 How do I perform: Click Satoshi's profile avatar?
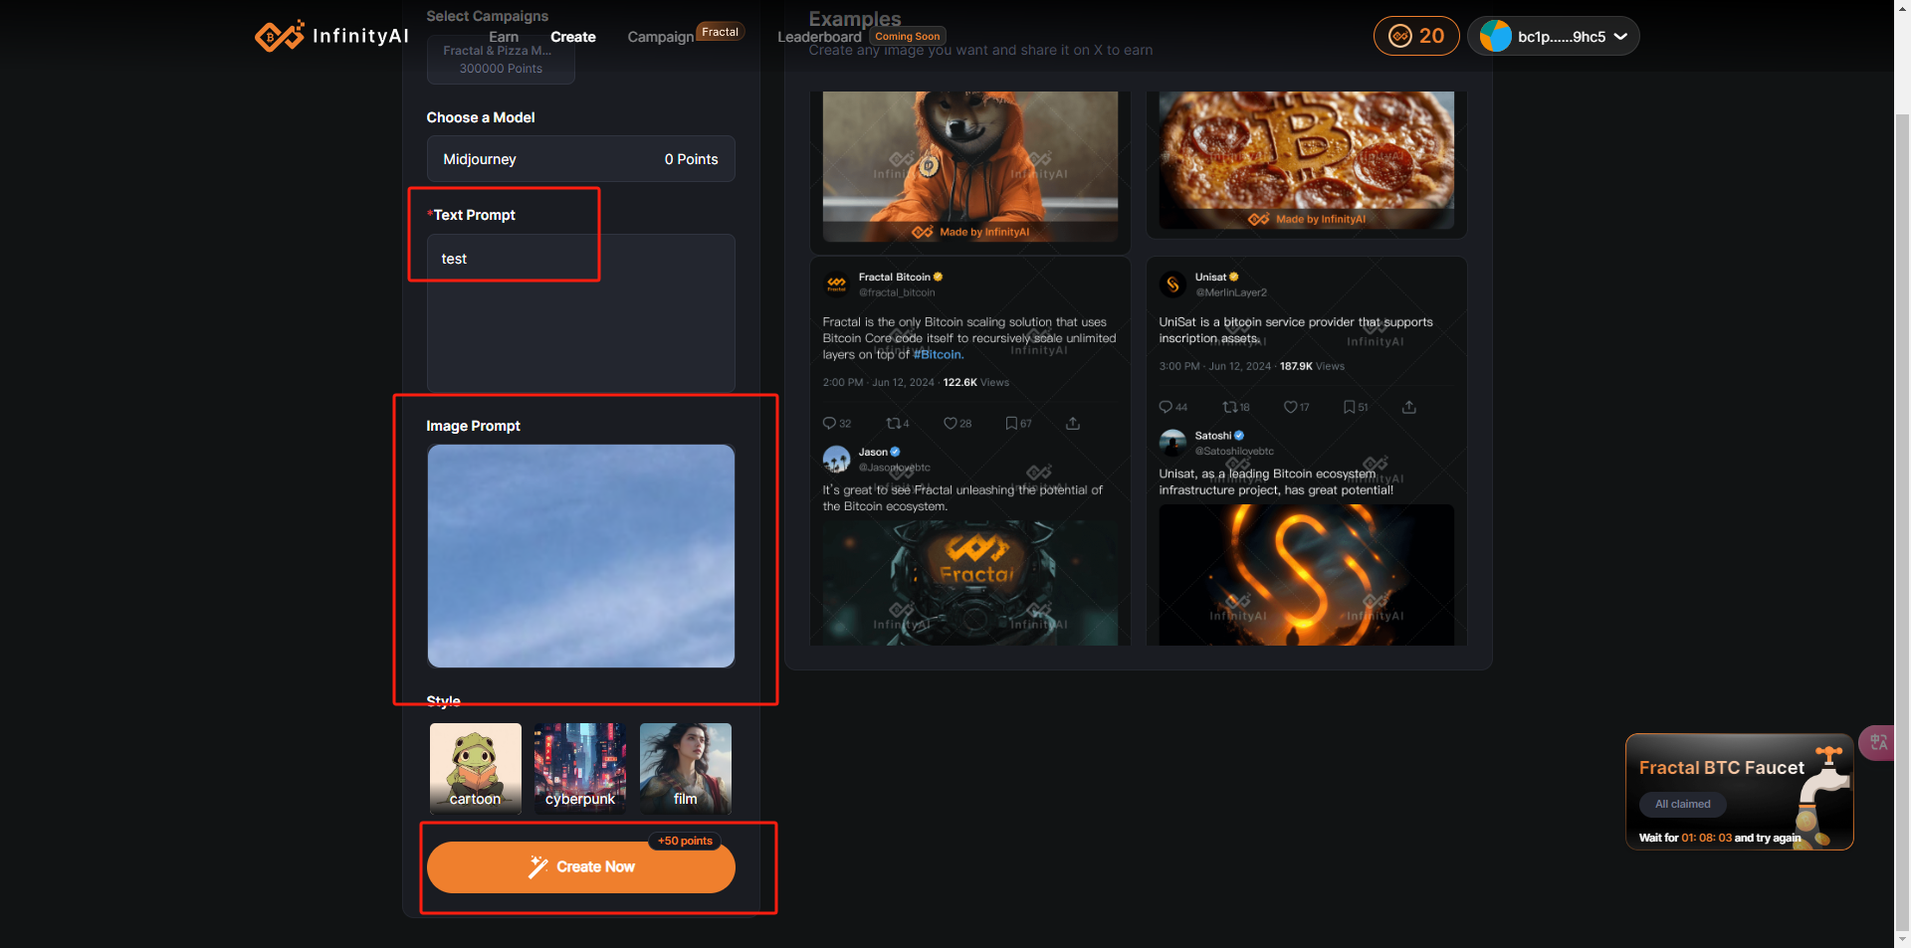[x=1172, y=443]
